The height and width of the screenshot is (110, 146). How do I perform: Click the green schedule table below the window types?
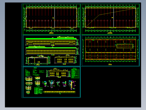click(x=38, y=91)
